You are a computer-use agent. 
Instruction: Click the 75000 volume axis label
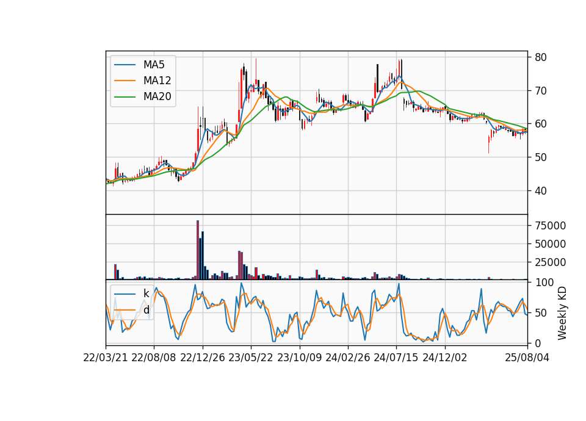coord(551,226)
